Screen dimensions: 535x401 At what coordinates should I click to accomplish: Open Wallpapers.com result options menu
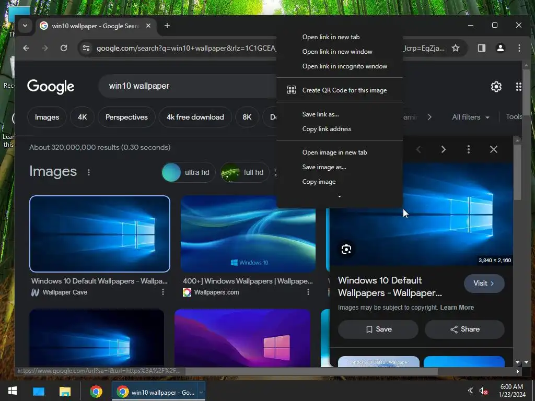[x=308, y=292]
